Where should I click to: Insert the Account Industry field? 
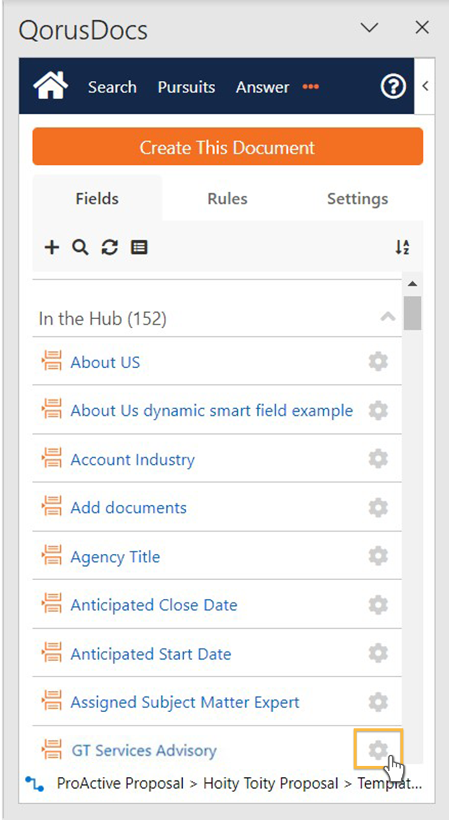[132, 459]
